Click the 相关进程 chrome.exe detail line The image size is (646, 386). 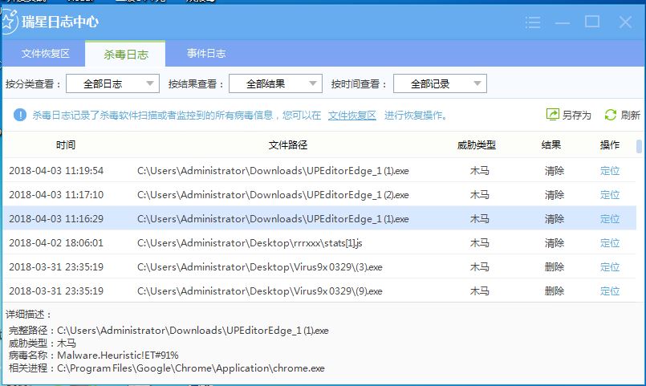pos(166,368)
